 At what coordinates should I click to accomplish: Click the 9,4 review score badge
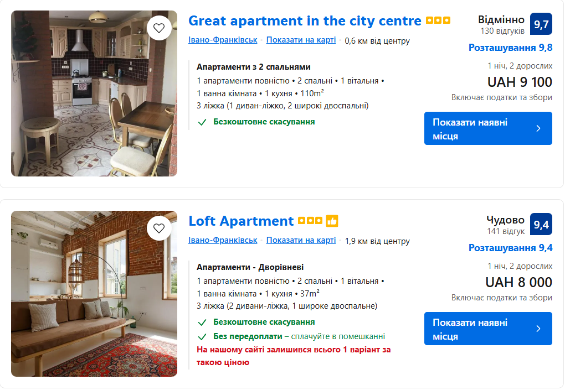(541, 225)
